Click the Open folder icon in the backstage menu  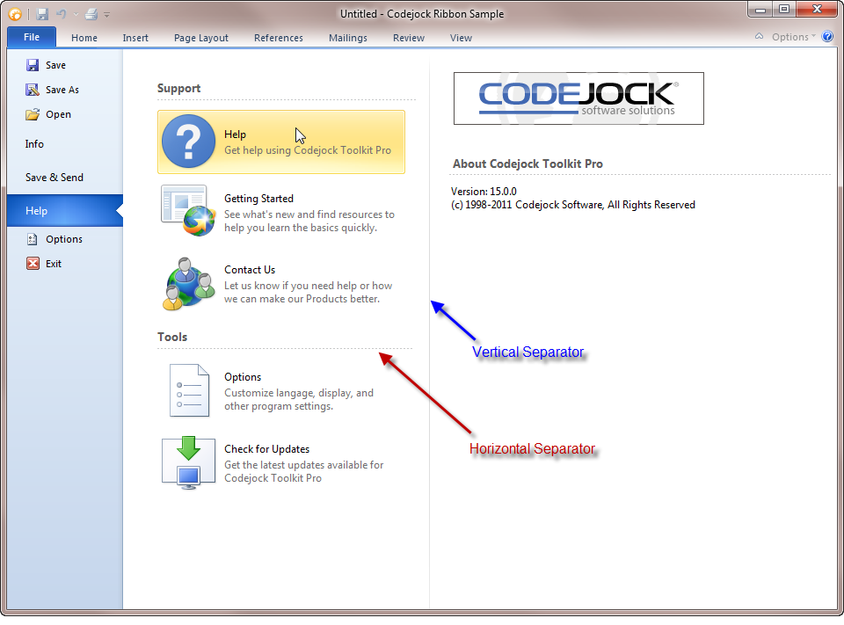tap(33, 114)
